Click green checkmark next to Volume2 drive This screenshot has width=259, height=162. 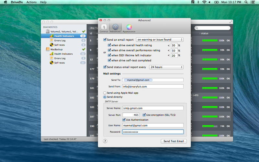pos(84,31)
